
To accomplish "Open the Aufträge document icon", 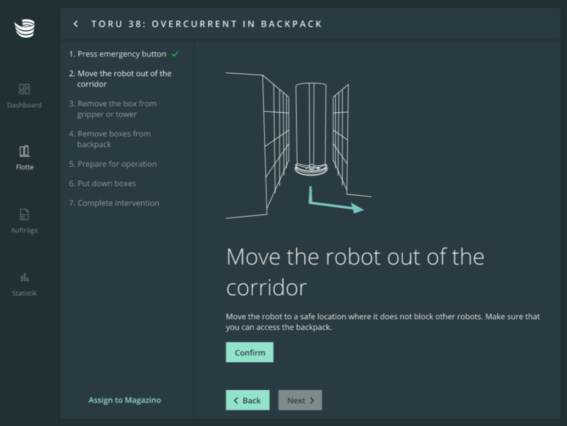I will click(x=24, y=214).
